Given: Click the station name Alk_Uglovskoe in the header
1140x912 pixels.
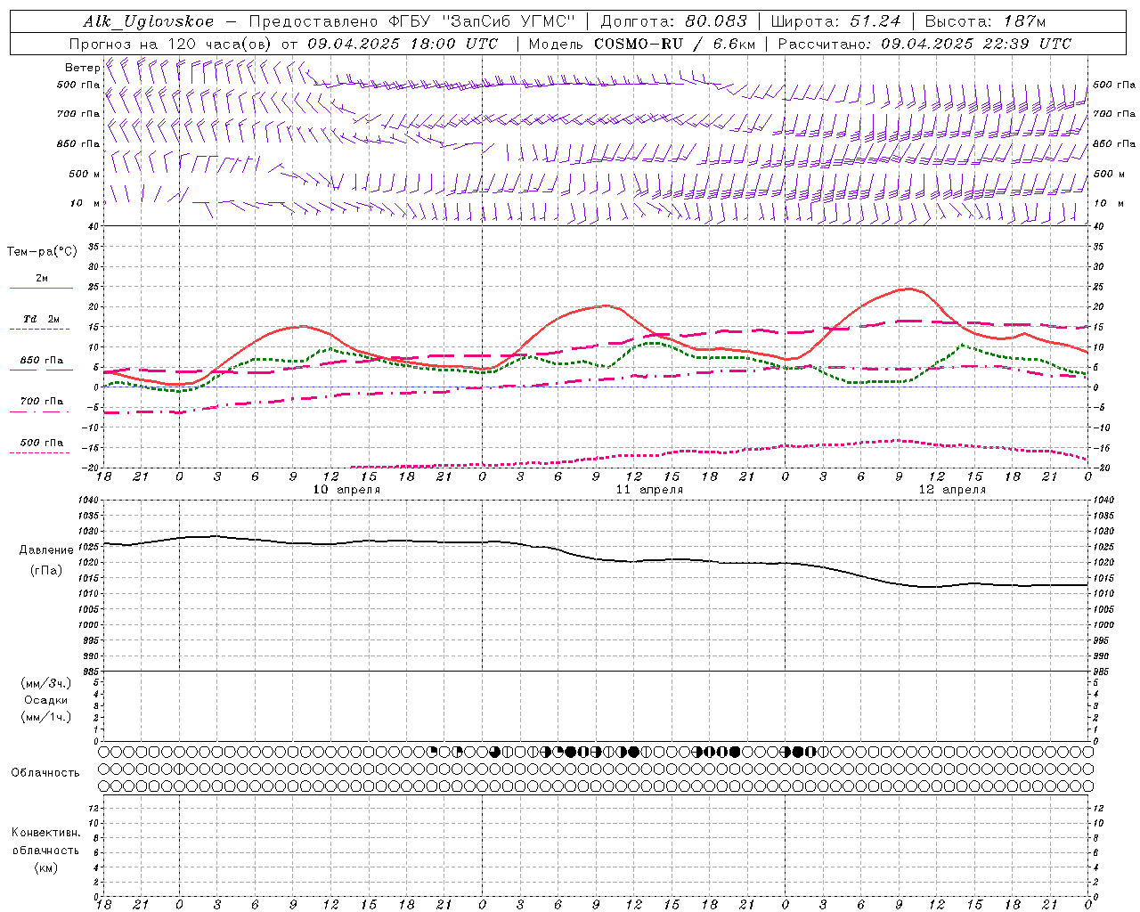Looking at the screenshot, I should click(149, 21).
